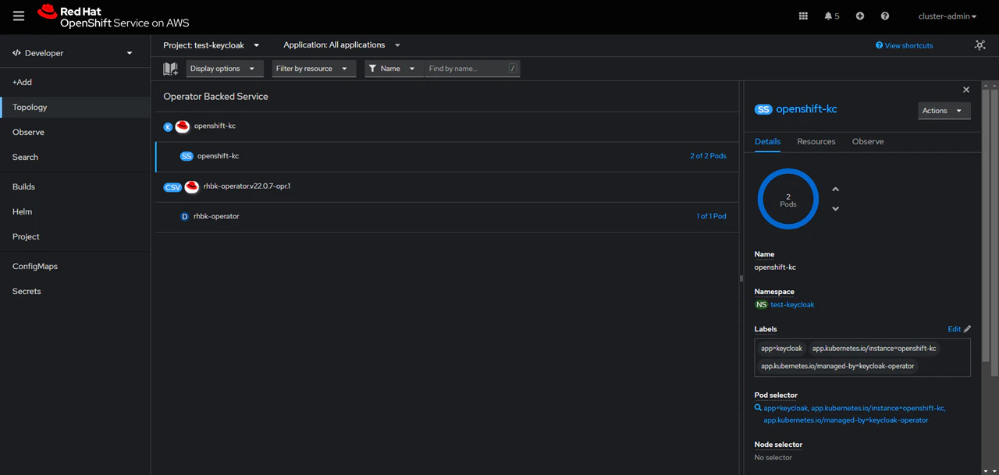Screen dimensions: 999x475
Task: Open the Name filter type dropdown
Action: (393, 69)
